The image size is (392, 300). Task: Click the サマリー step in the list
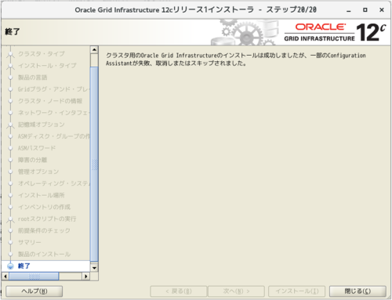pyautogui.click(x=29, y=242)
